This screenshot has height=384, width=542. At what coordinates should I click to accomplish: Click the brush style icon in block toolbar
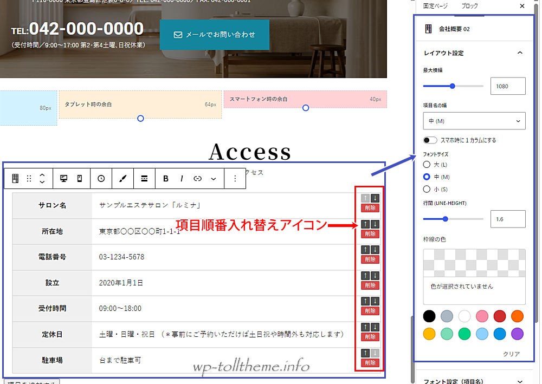tap(122, 179)
